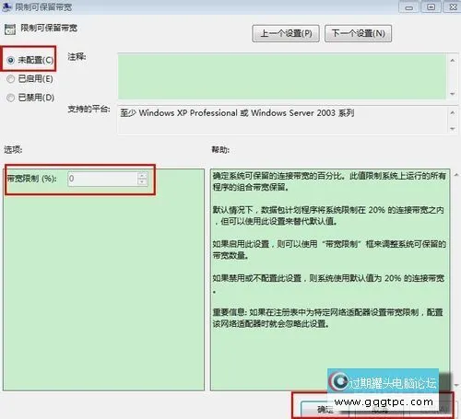The height and width of the screenshot is (419, 461).
Task: Click inside the 注释 comment text area
Action: (x=282, y=76)
